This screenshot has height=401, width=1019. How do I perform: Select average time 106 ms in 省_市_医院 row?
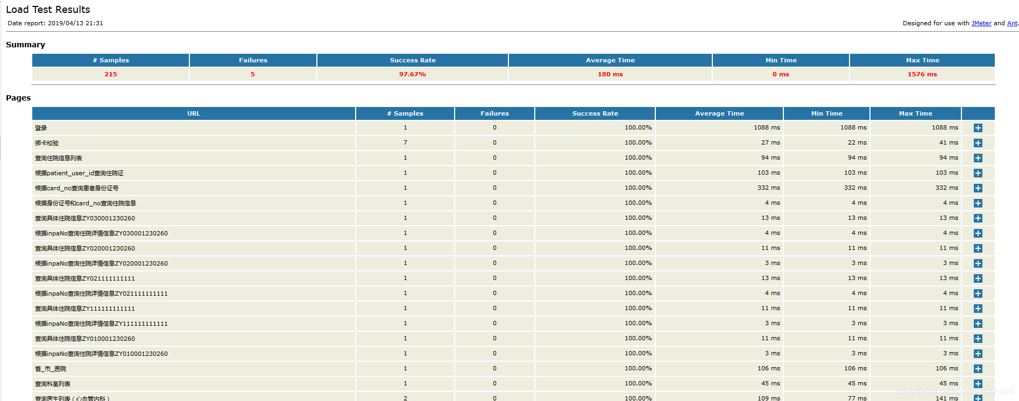(719, 368)
